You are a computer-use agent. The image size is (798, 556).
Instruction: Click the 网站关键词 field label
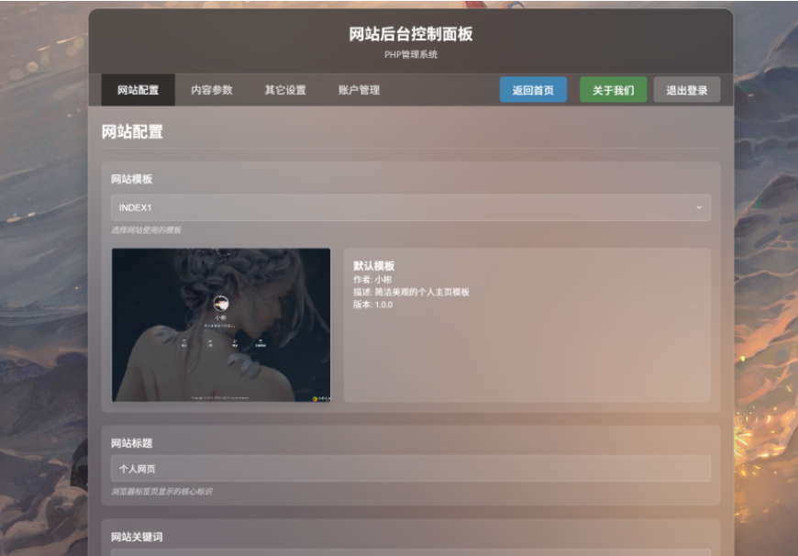pyautogui.click(x=137, y=537)
